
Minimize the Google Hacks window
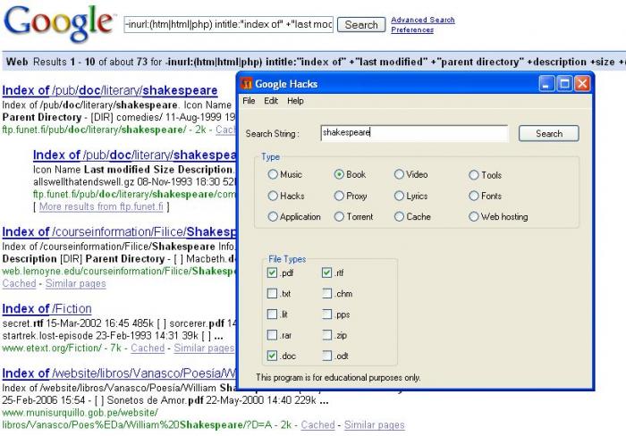(546, 84)
